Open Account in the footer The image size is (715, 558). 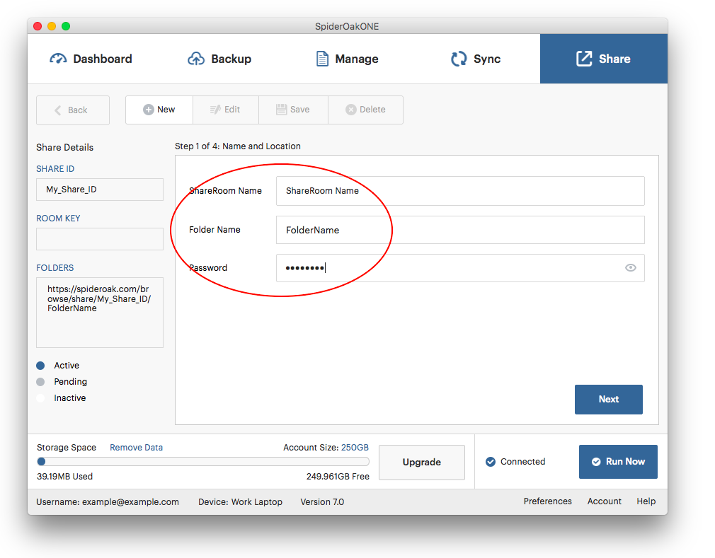click(x=604, y=501)
